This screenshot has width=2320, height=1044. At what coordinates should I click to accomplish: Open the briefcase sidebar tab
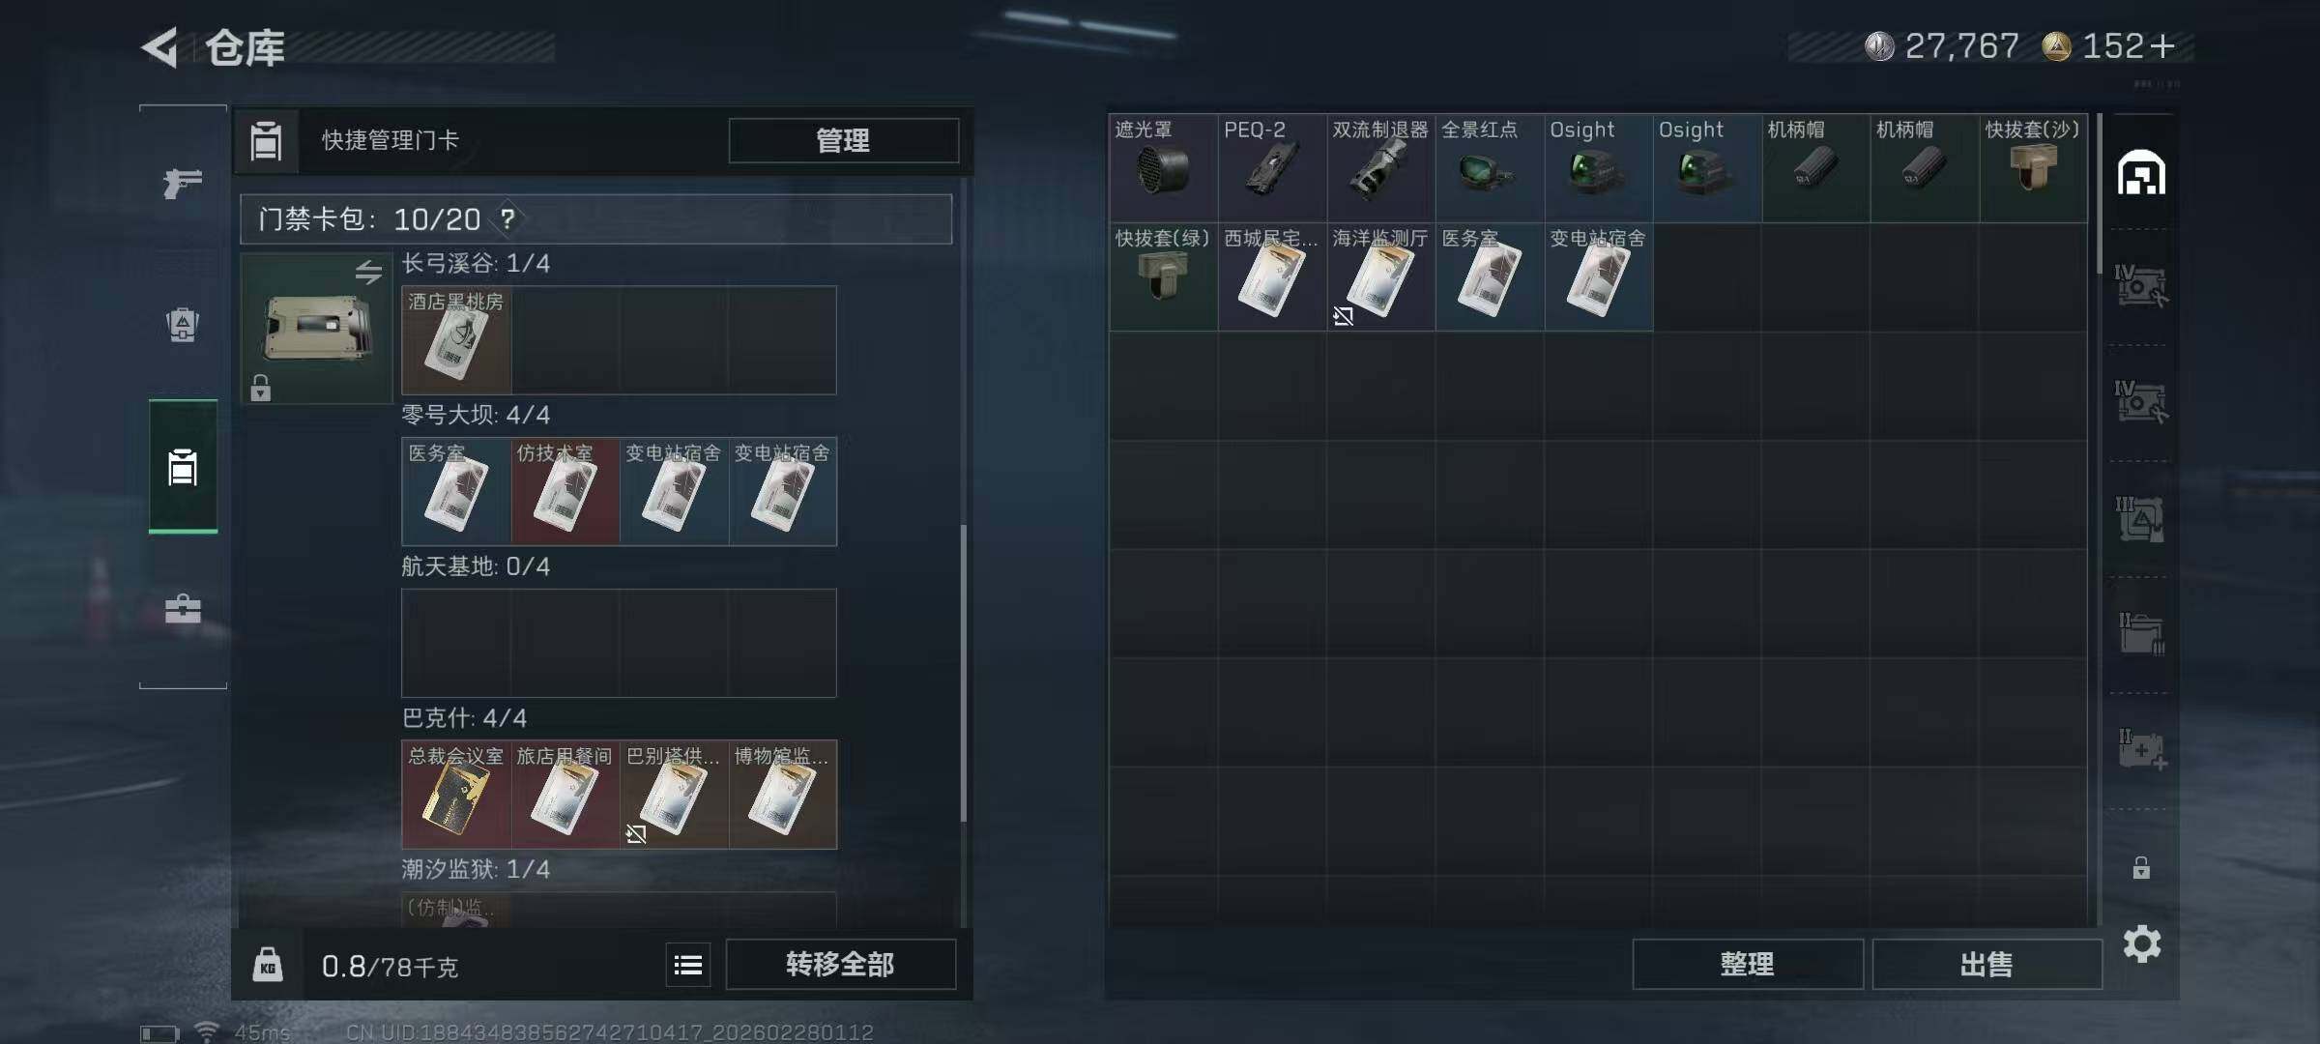(x=183, y=609)
